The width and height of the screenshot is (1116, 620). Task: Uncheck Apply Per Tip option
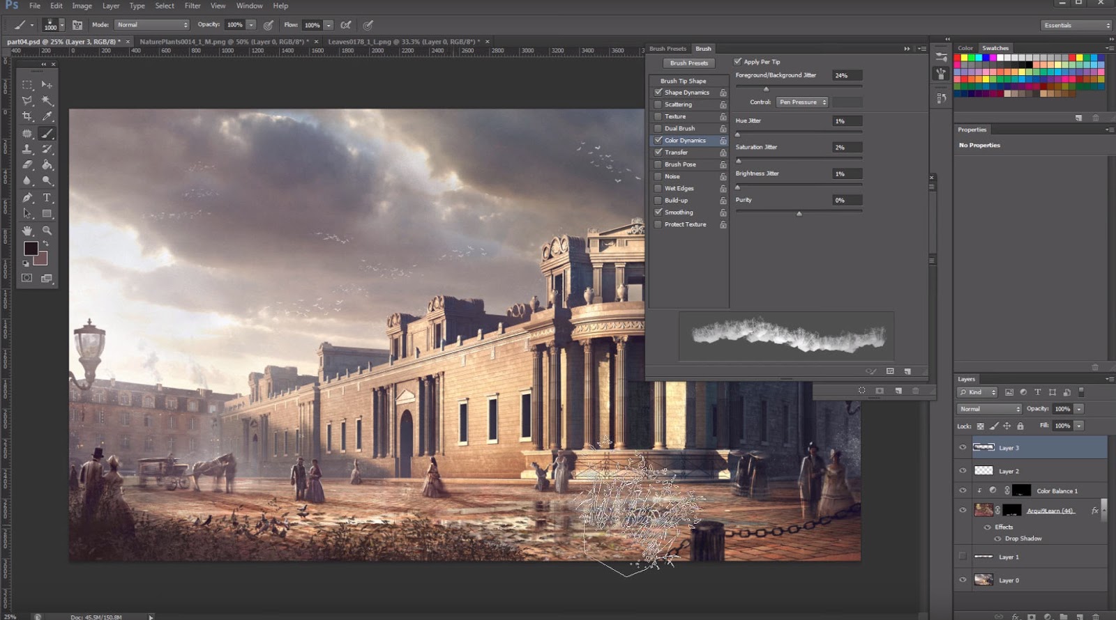coord(738,61)
